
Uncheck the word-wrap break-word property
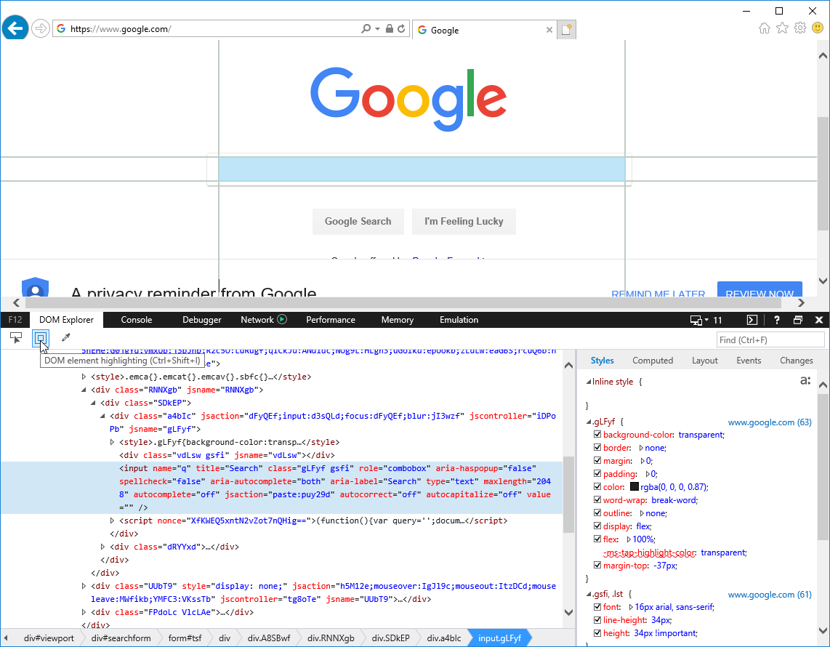coord(597,500)
